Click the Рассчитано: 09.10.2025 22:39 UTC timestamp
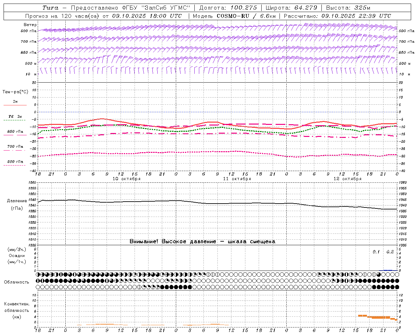The image size is (416, 333). click(337, 16)
